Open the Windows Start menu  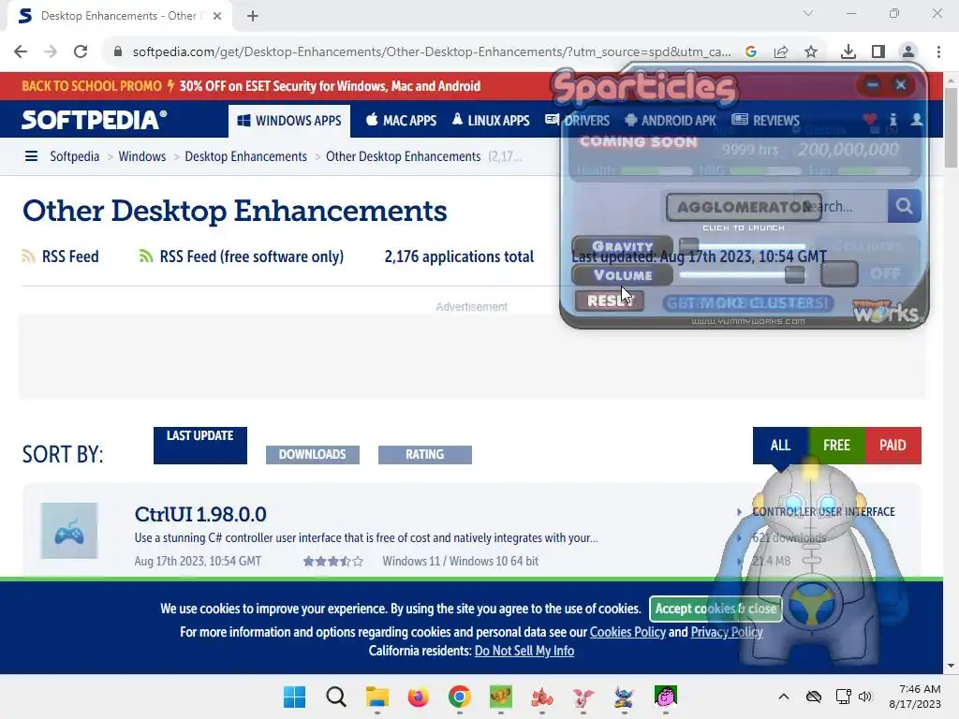[x=295, y=697]
